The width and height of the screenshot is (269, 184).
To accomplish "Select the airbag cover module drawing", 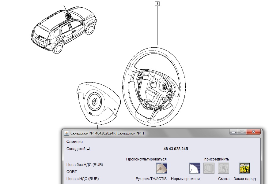I will pyautogui.click(x=96, y=102).
